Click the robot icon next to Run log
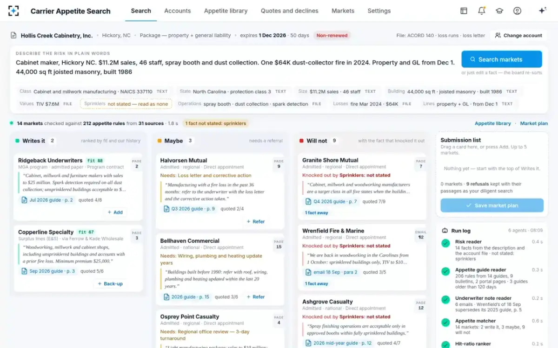 445,231
